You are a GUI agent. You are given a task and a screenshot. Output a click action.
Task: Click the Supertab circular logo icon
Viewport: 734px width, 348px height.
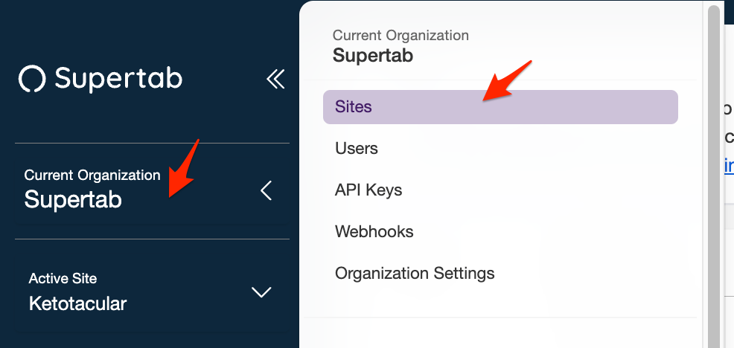32,79
